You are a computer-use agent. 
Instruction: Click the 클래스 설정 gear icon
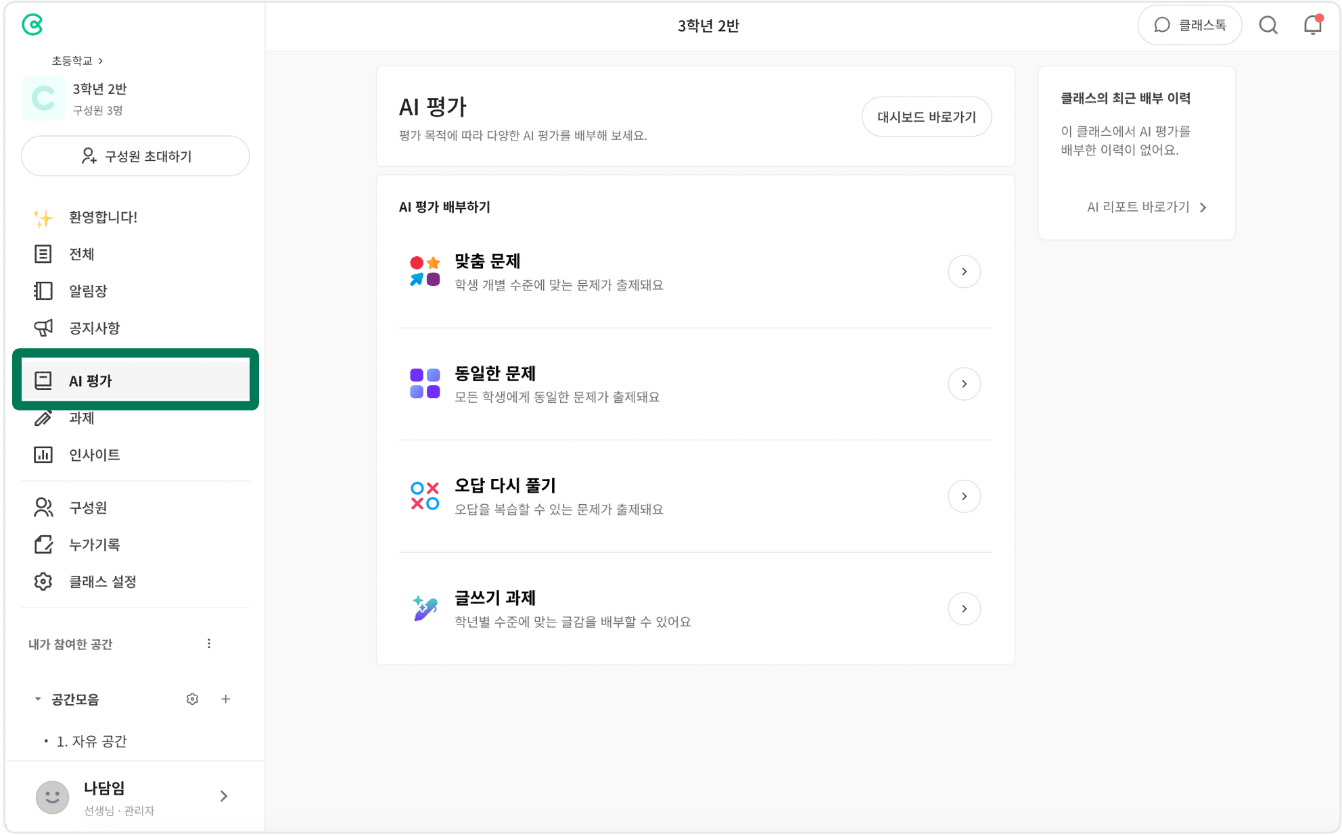(43, 581)
